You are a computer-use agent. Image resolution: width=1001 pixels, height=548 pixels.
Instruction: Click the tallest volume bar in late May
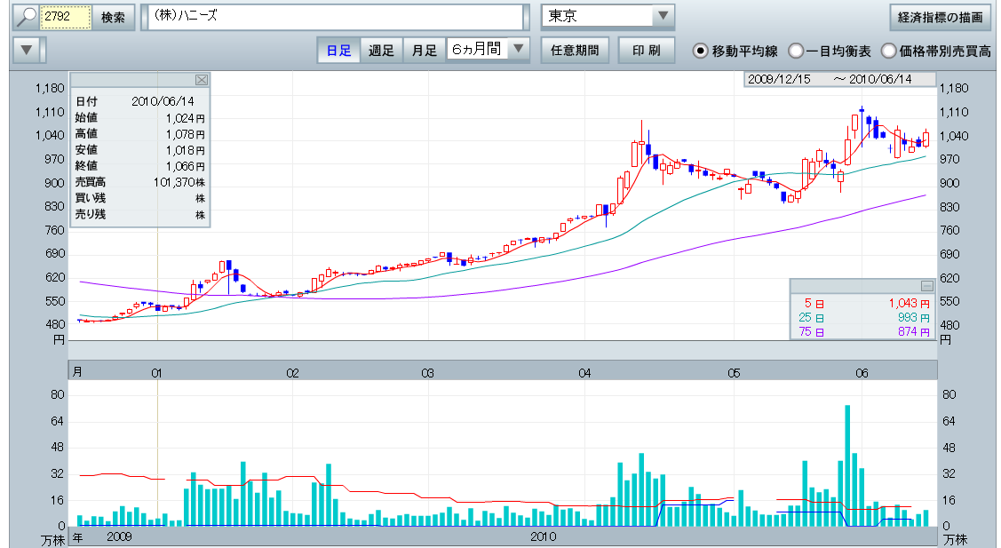(847, 465)
